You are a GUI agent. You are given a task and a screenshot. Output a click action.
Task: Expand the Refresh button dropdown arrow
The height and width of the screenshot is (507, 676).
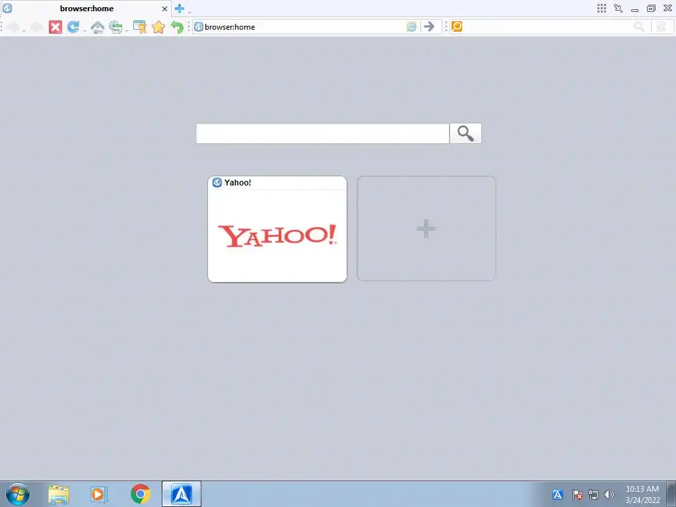pos(84,30)
